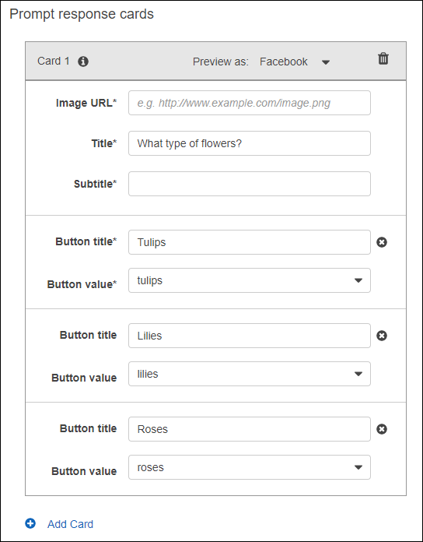
Task: Click the Prompt response cards heading
Action: 82,15
